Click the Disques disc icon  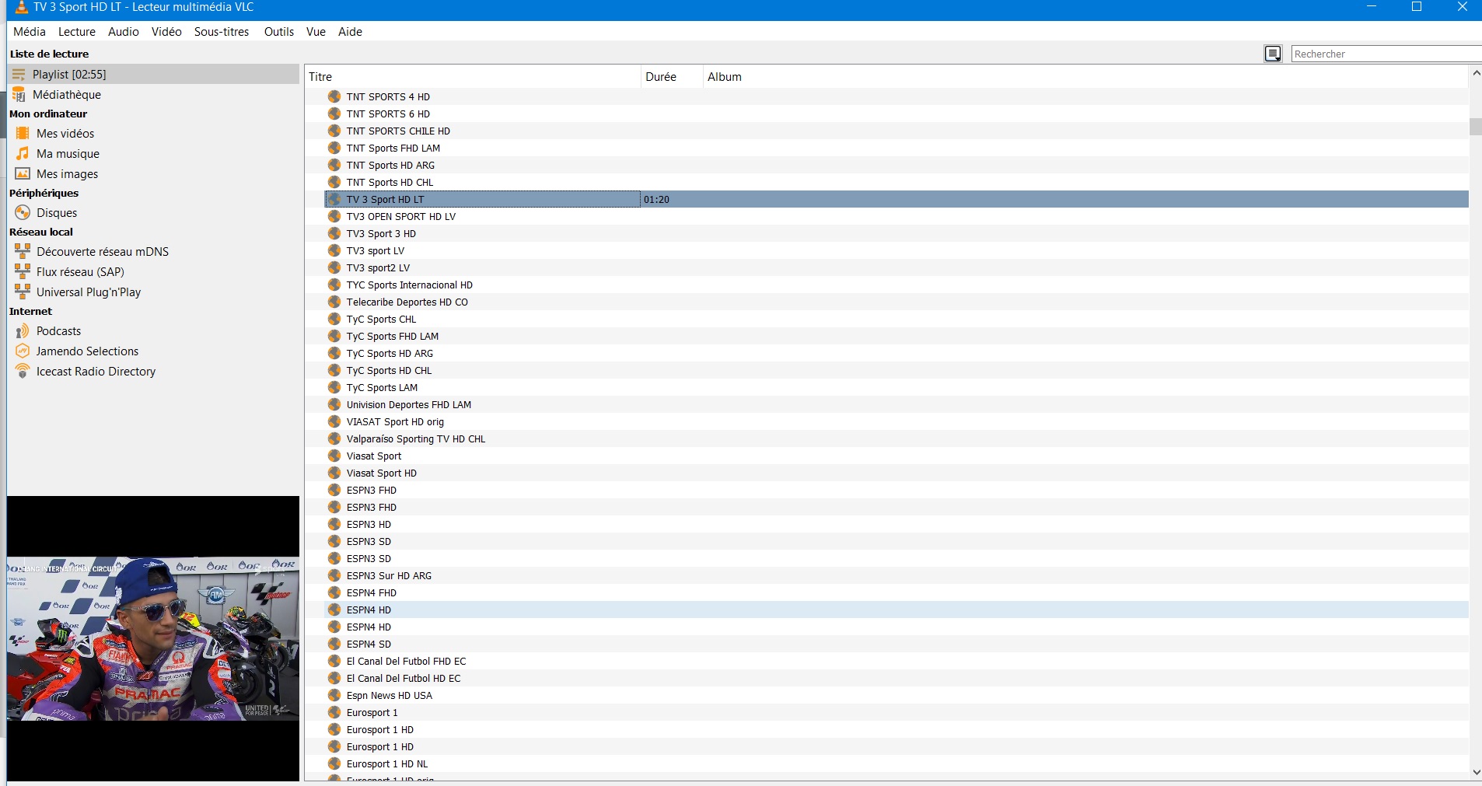[x=23, y=212]
